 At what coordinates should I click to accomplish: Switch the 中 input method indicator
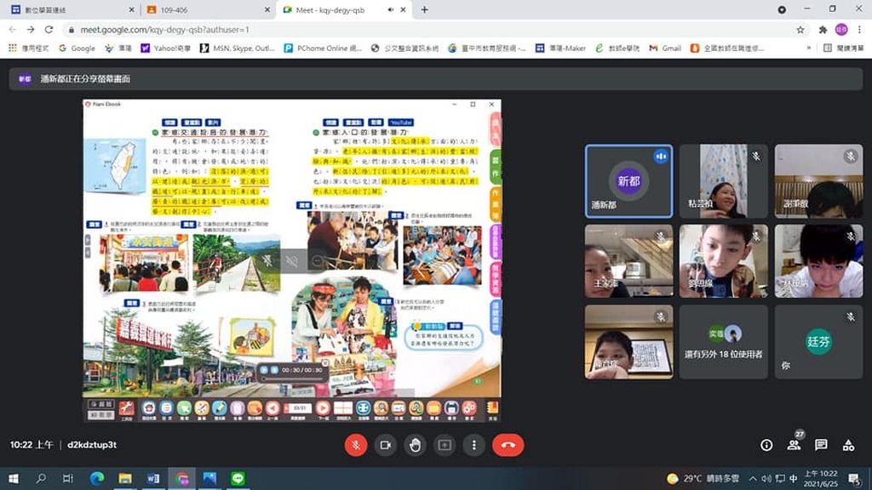pos(794,478)
